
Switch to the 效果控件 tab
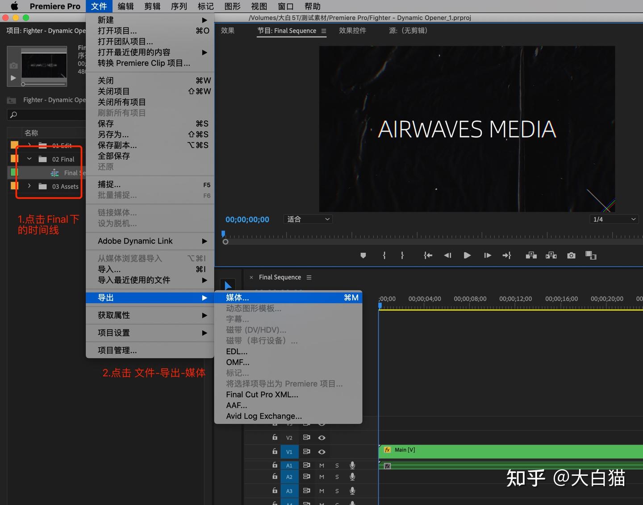pos(352,30)
